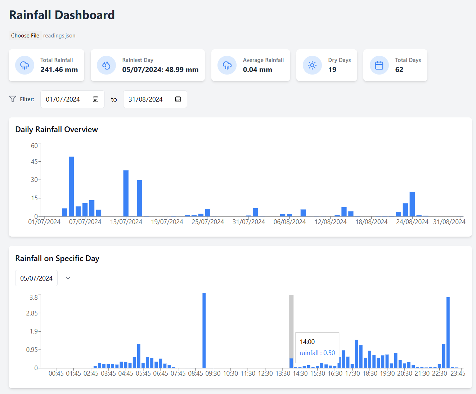Click inside the end date field
Viewport: 476px width, 394px height.
click(145, 99)
